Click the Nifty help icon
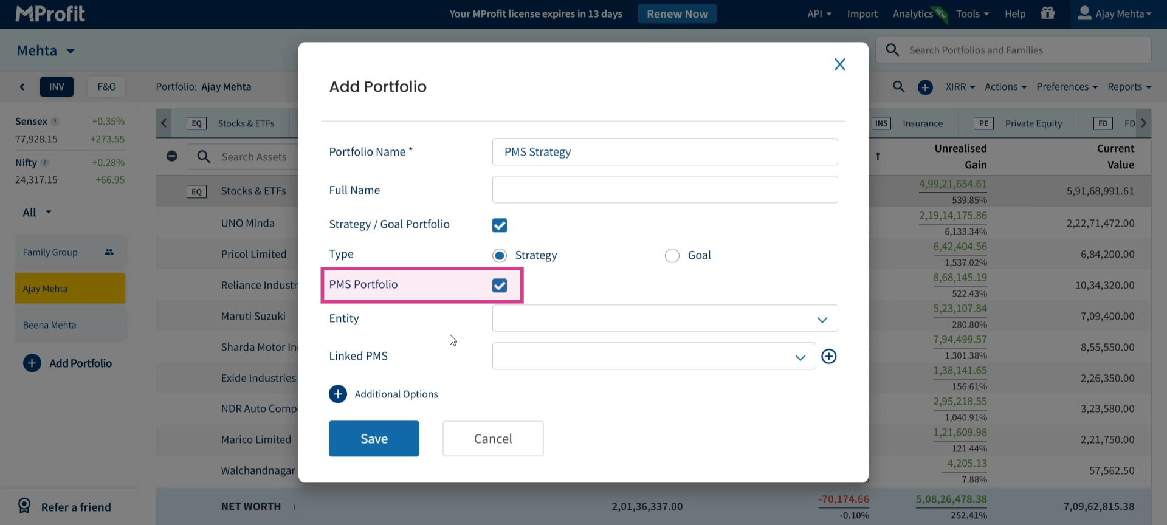The width and height of the screenshot is (1167, 525). (x=45, y=163)
